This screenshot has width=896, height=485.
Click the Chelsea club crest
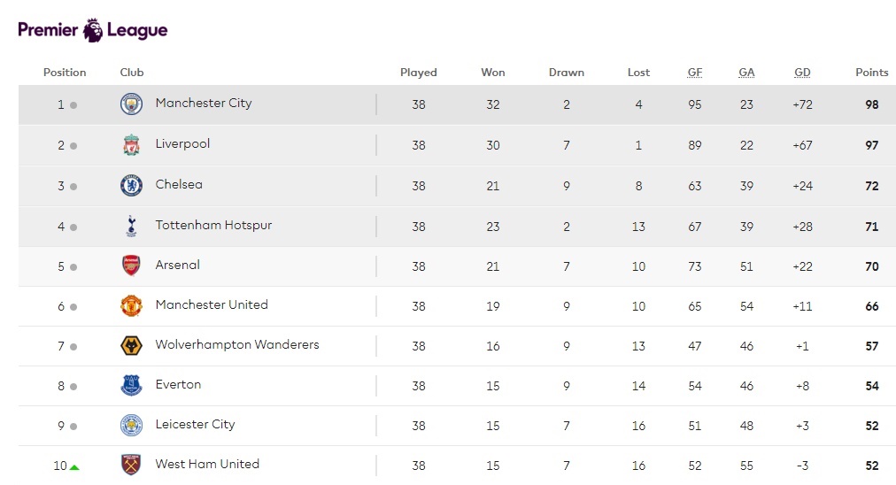click(131, 186)
